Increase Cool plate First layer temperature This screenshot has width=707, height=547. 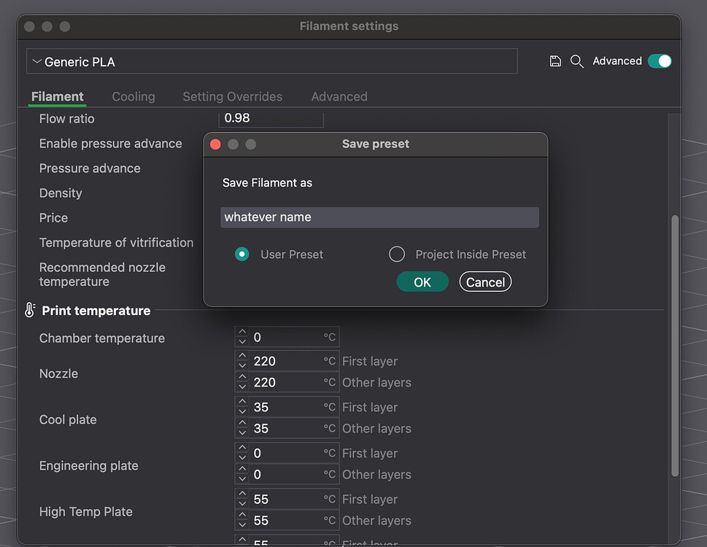coord(242,401)
